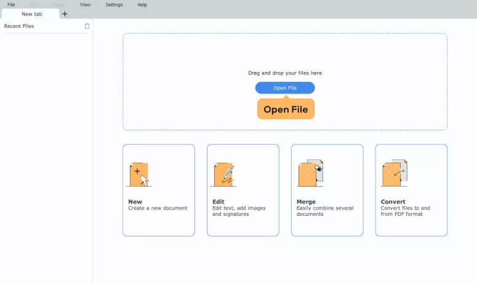
Task: Click the New document icon with plus sign
Action: pos(139,174)
